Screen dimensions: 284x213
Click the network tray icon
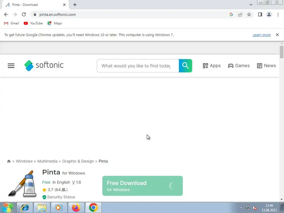click(x=248, y=208)
